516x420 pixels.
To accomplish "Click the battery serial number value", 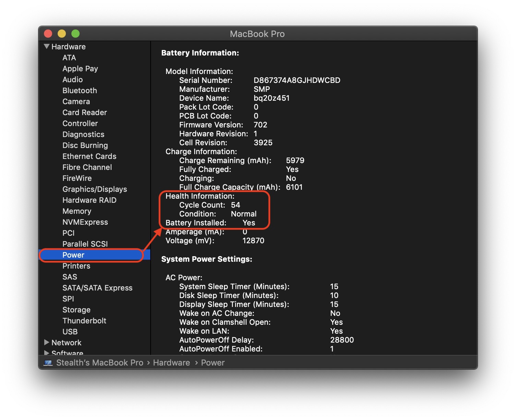I will pyautogui.click(x=297, y=80).
